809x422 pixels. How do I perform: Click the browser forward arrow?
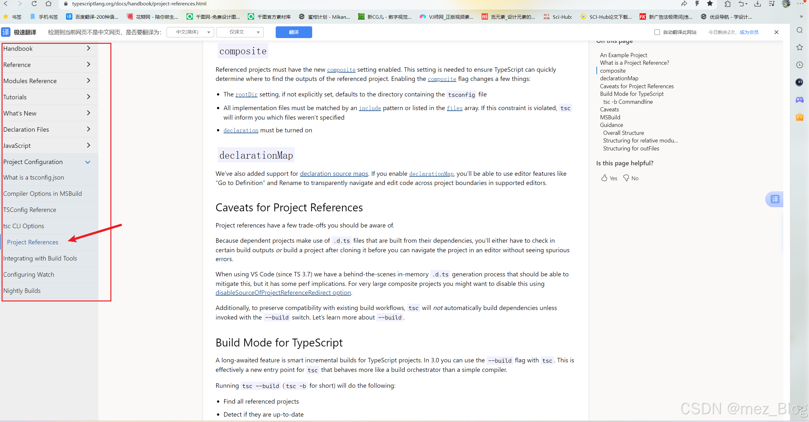[20, 3]
